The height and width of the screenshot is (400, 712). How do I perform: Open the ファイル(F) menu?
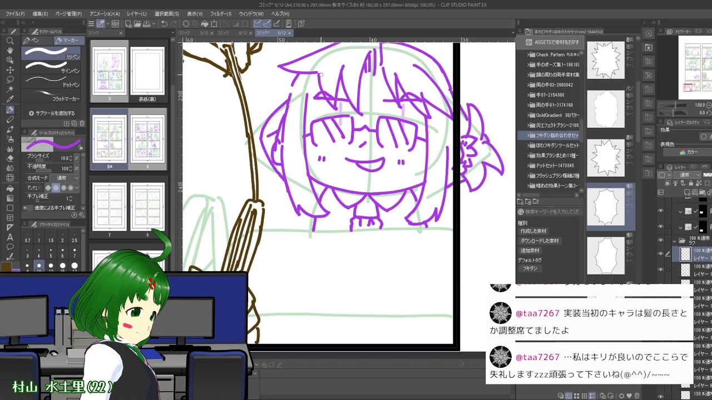(x=15, y=13)
